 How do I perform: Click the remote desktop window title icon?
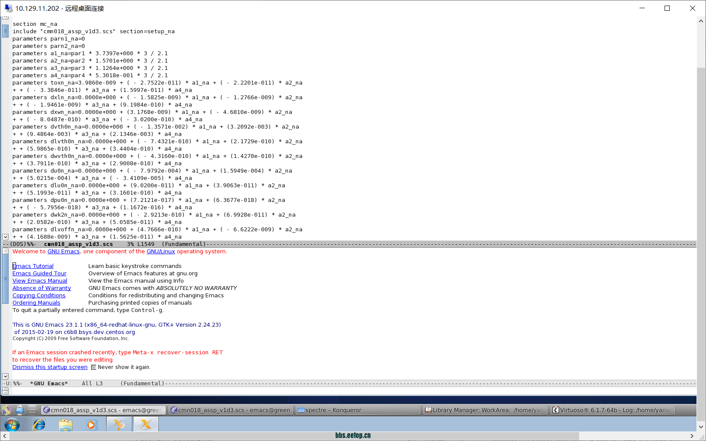(x=8, y=8)
